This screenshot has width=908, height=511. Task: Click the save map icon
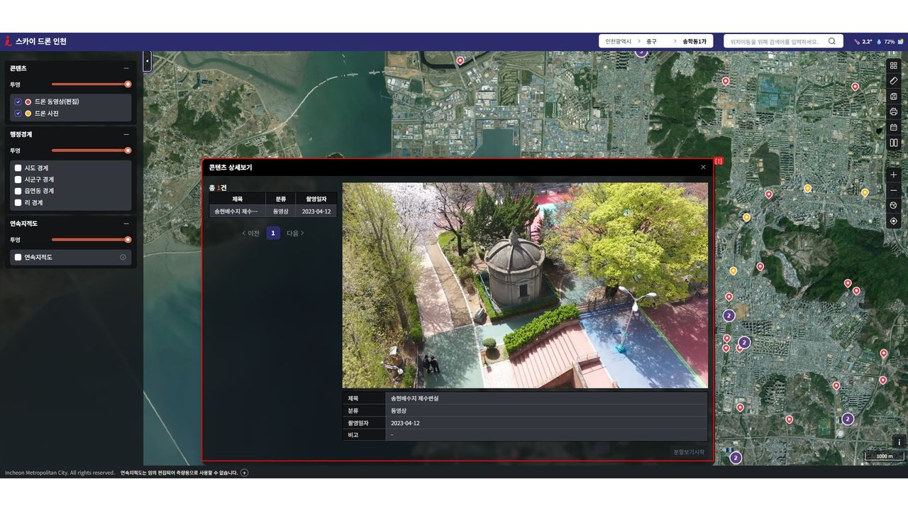coord(893,97)
